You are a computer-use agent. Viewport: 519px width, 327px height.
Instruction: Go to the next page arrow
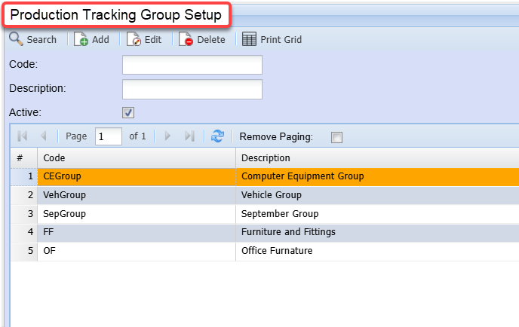[x=167, y=136]
